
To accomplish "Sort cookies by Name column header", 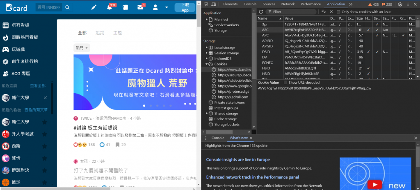I will click(270, 18).
